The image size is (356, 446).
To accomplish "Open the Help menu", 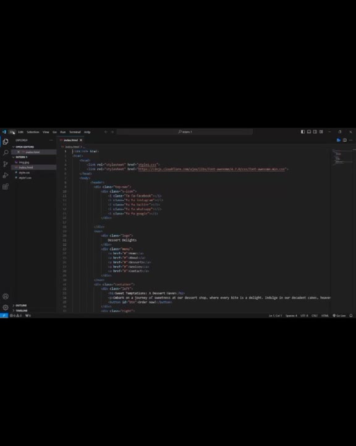I will click(x=87, y=132).
